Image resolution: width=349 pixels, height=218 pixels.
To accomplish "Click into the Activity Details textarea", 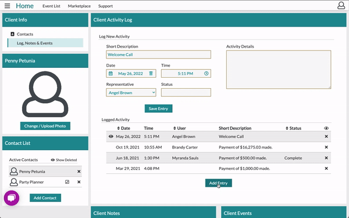I will point(279,70).
